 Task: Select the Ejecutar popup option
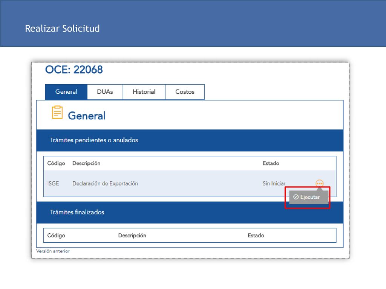pyautogui.click(x=309, y=197)
